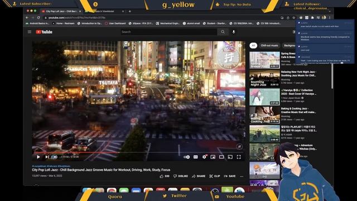Open the Spring Breeze video thumbnail
The image size is (357, 201).
[264, 60]
